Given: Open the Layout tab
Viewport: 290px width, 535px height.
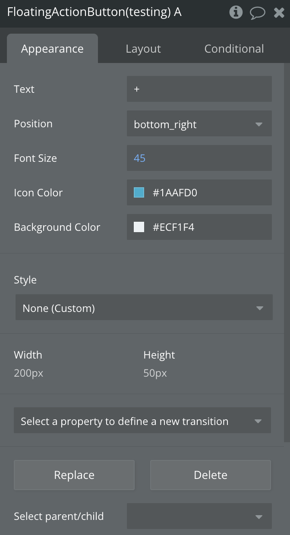Looking at the screenshot, I should pyautogui.click(x=143, y=49).
